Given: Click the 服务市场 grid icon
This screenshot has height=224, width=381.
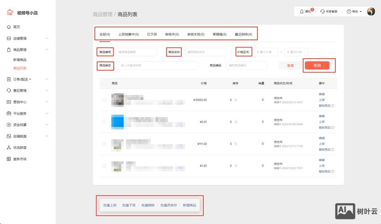Looking at the screenshot, I should [9, 159].
